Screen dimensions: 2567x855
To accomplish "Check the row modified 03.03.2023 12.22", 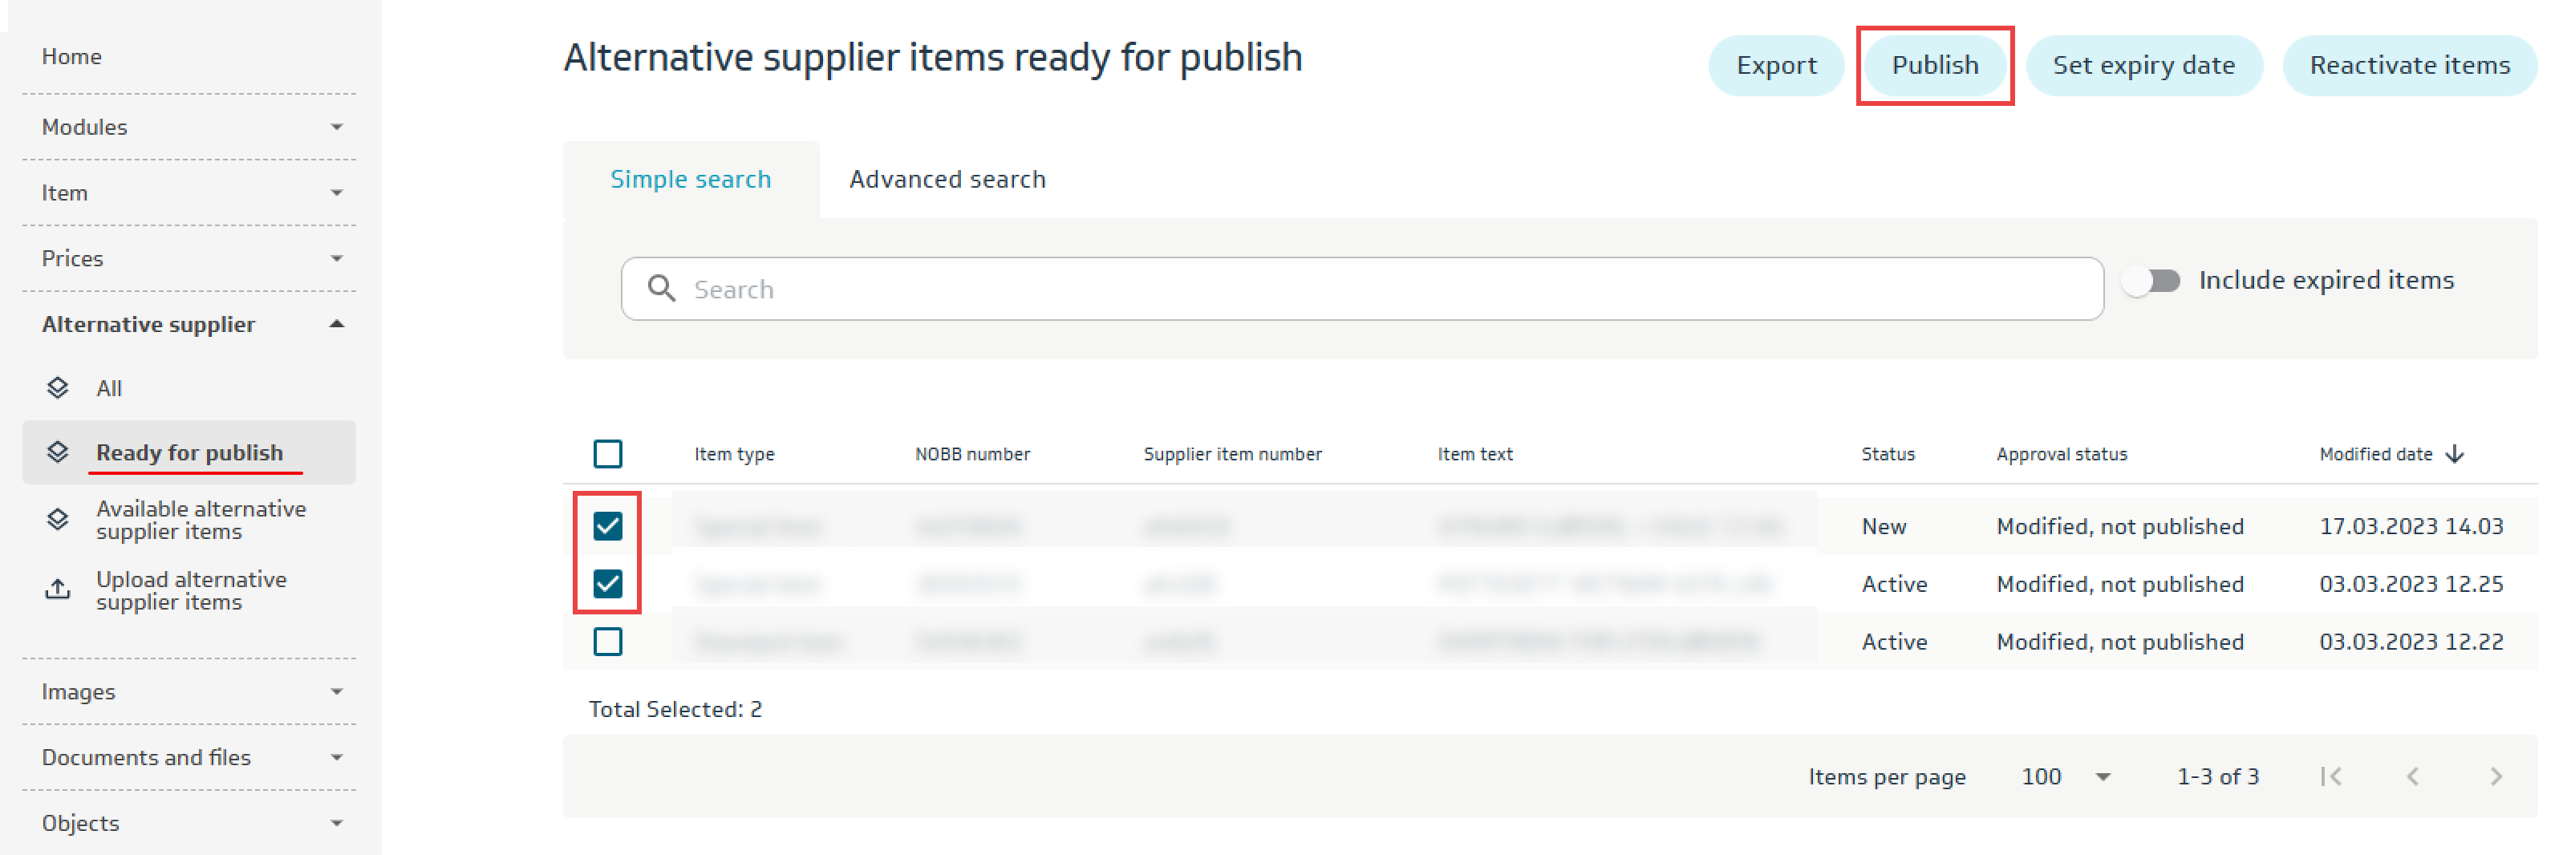I will (608, 642).
